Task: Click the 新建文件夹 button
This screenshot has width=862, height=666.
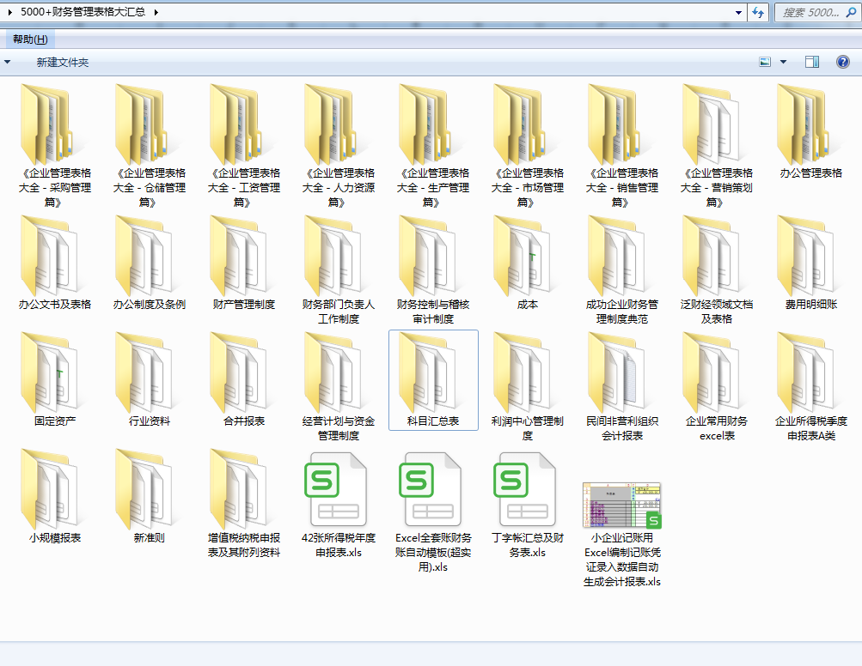Action: point(62,62)
